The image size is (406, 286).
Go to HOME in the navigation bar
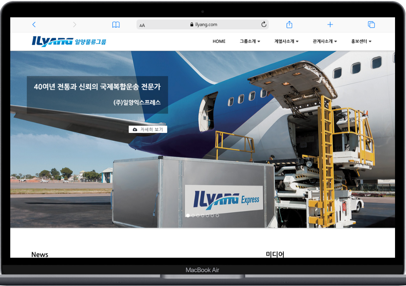click(x=219, y=41)
